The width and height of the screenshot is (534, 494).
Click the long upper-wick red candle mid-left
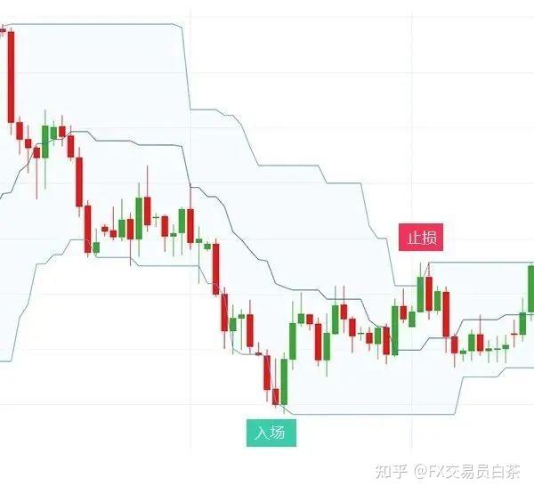(148, 211)
